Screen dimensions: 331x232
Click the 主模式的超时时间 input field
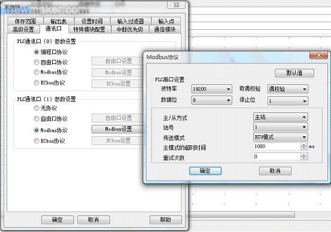pyautogui.click(x=277, y=146)
